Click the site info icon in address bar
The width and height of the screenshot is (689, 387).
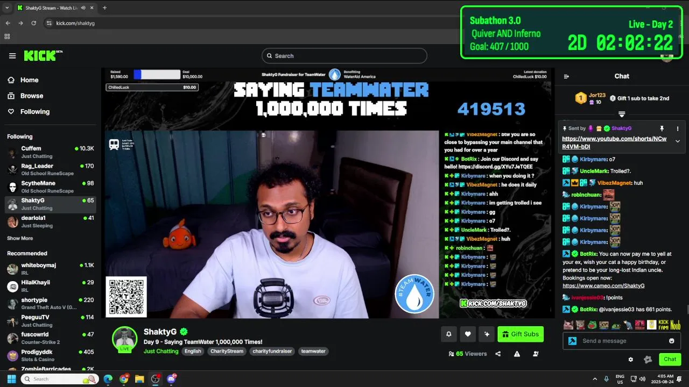tap(49, 23)
